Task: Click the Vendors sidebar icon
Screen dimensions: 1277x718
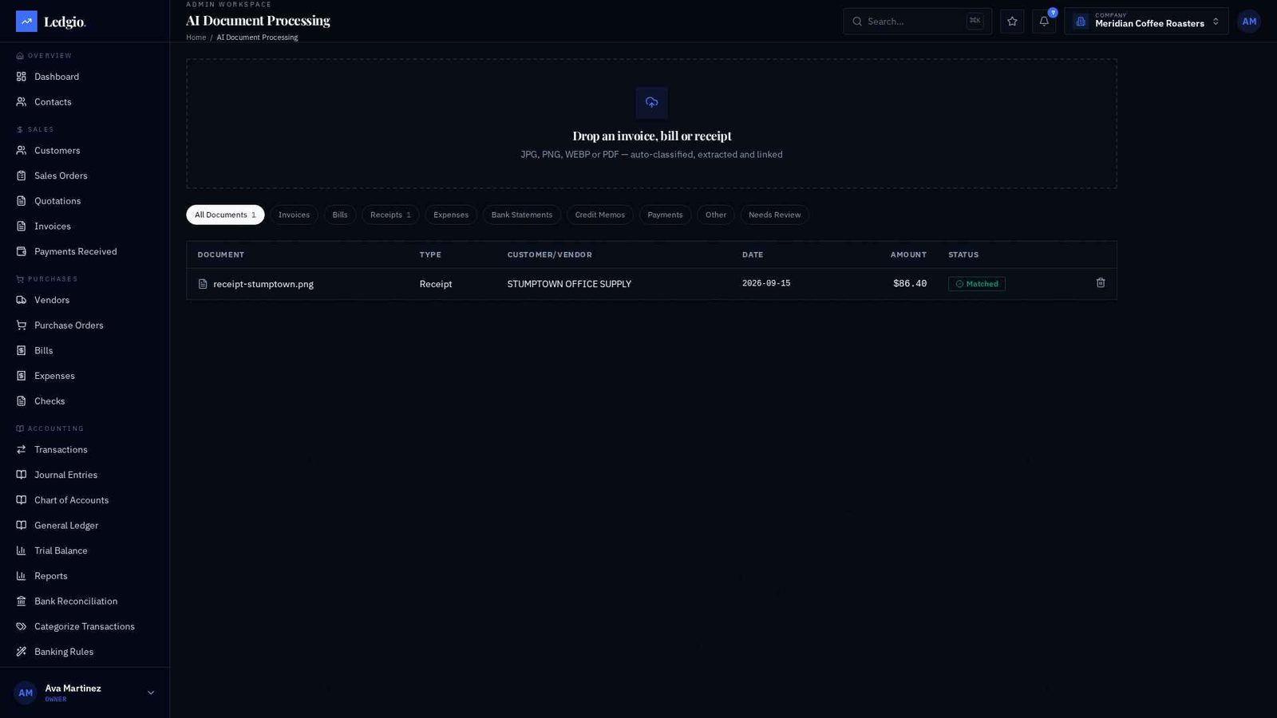Action: (x=22, y=300)
